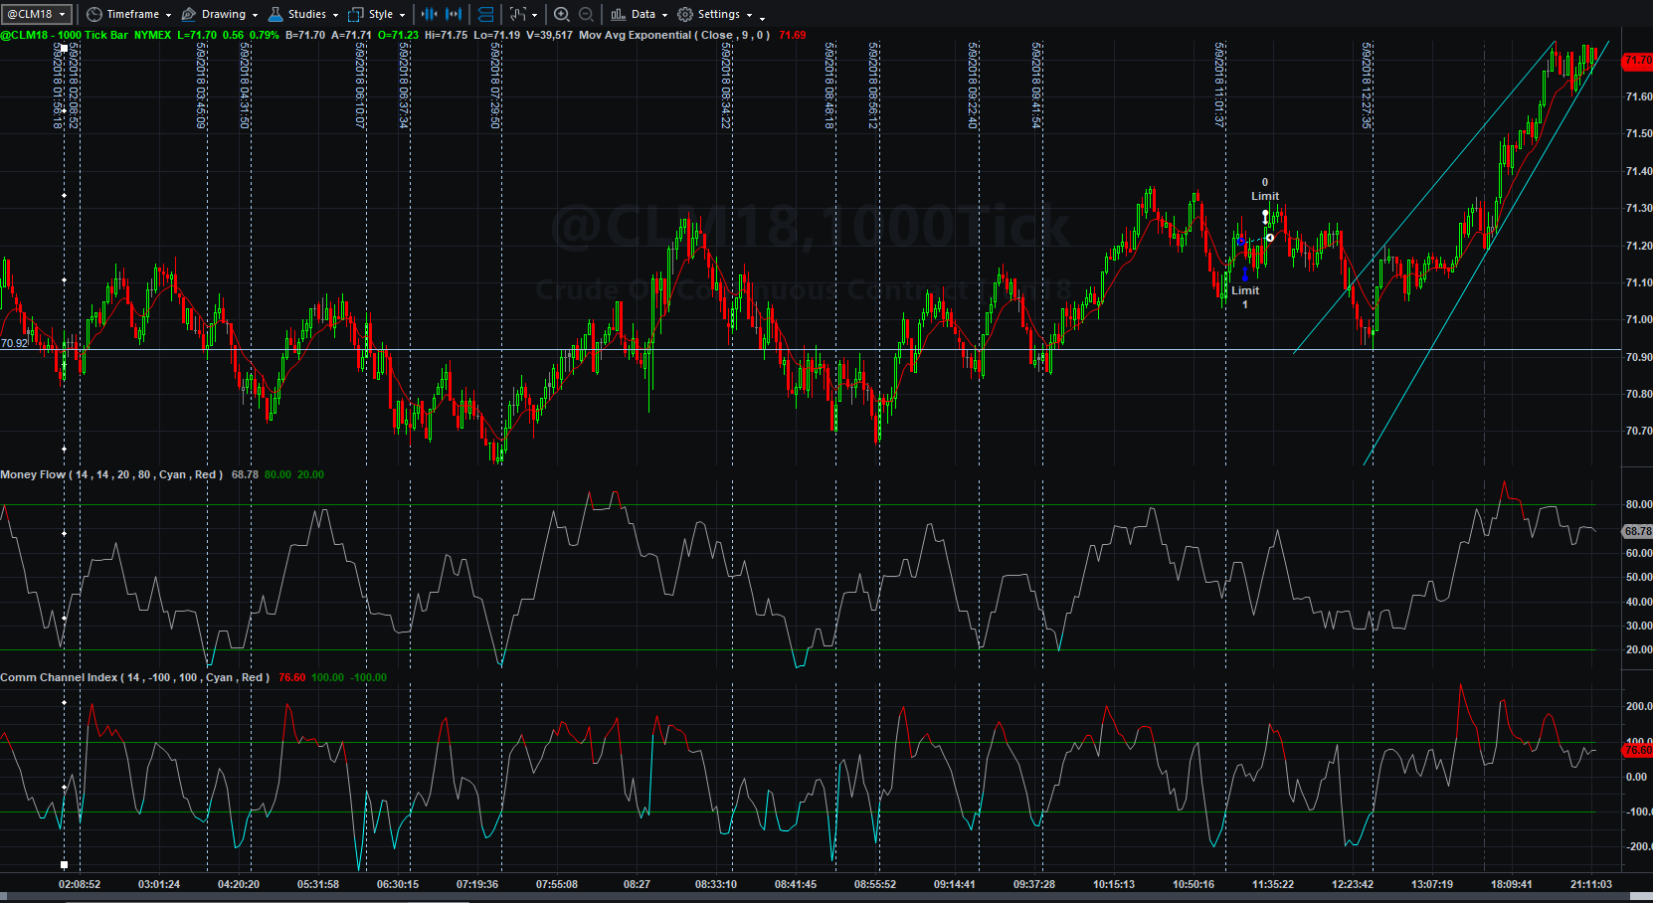This screenshot has width=1653, height=903.
Task: Click the 08:34:22 vertical time marker label
Action: pos(726,86)
